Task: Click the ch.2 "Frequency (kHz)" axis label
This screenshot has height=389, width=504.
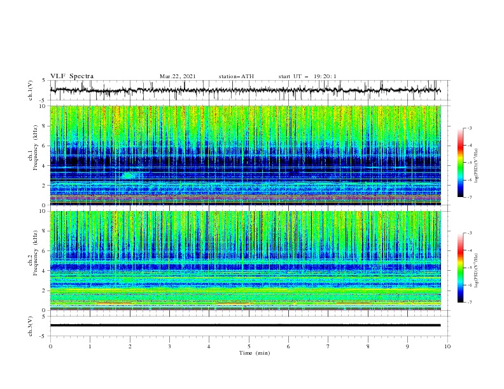Action: pos(36,253)
